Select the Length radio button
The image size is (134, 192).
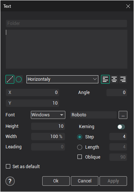(80, 147)
